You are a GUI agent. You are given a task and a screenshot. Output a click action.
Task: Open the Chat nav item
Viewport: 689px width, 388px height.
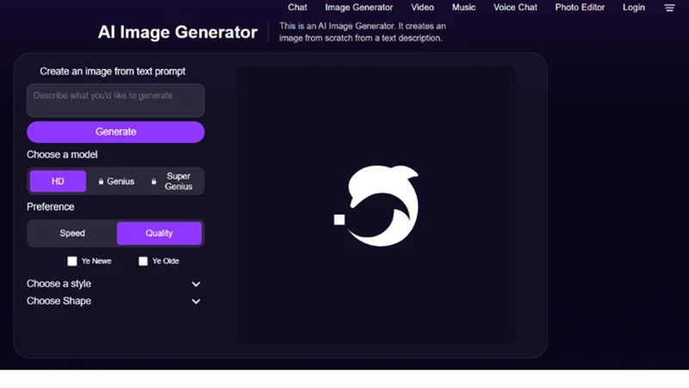pyautogui.click(x=297, y=8)
